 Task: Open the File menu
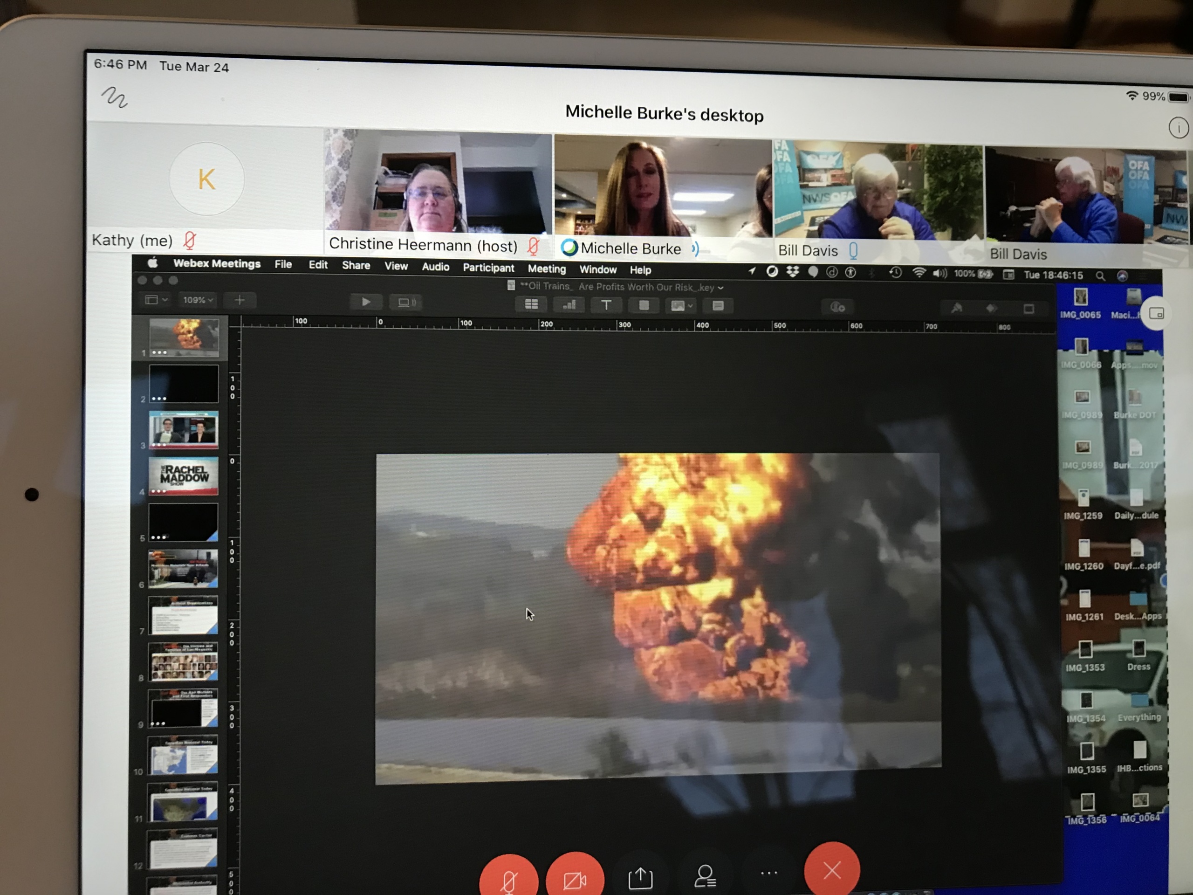(283, 264)
